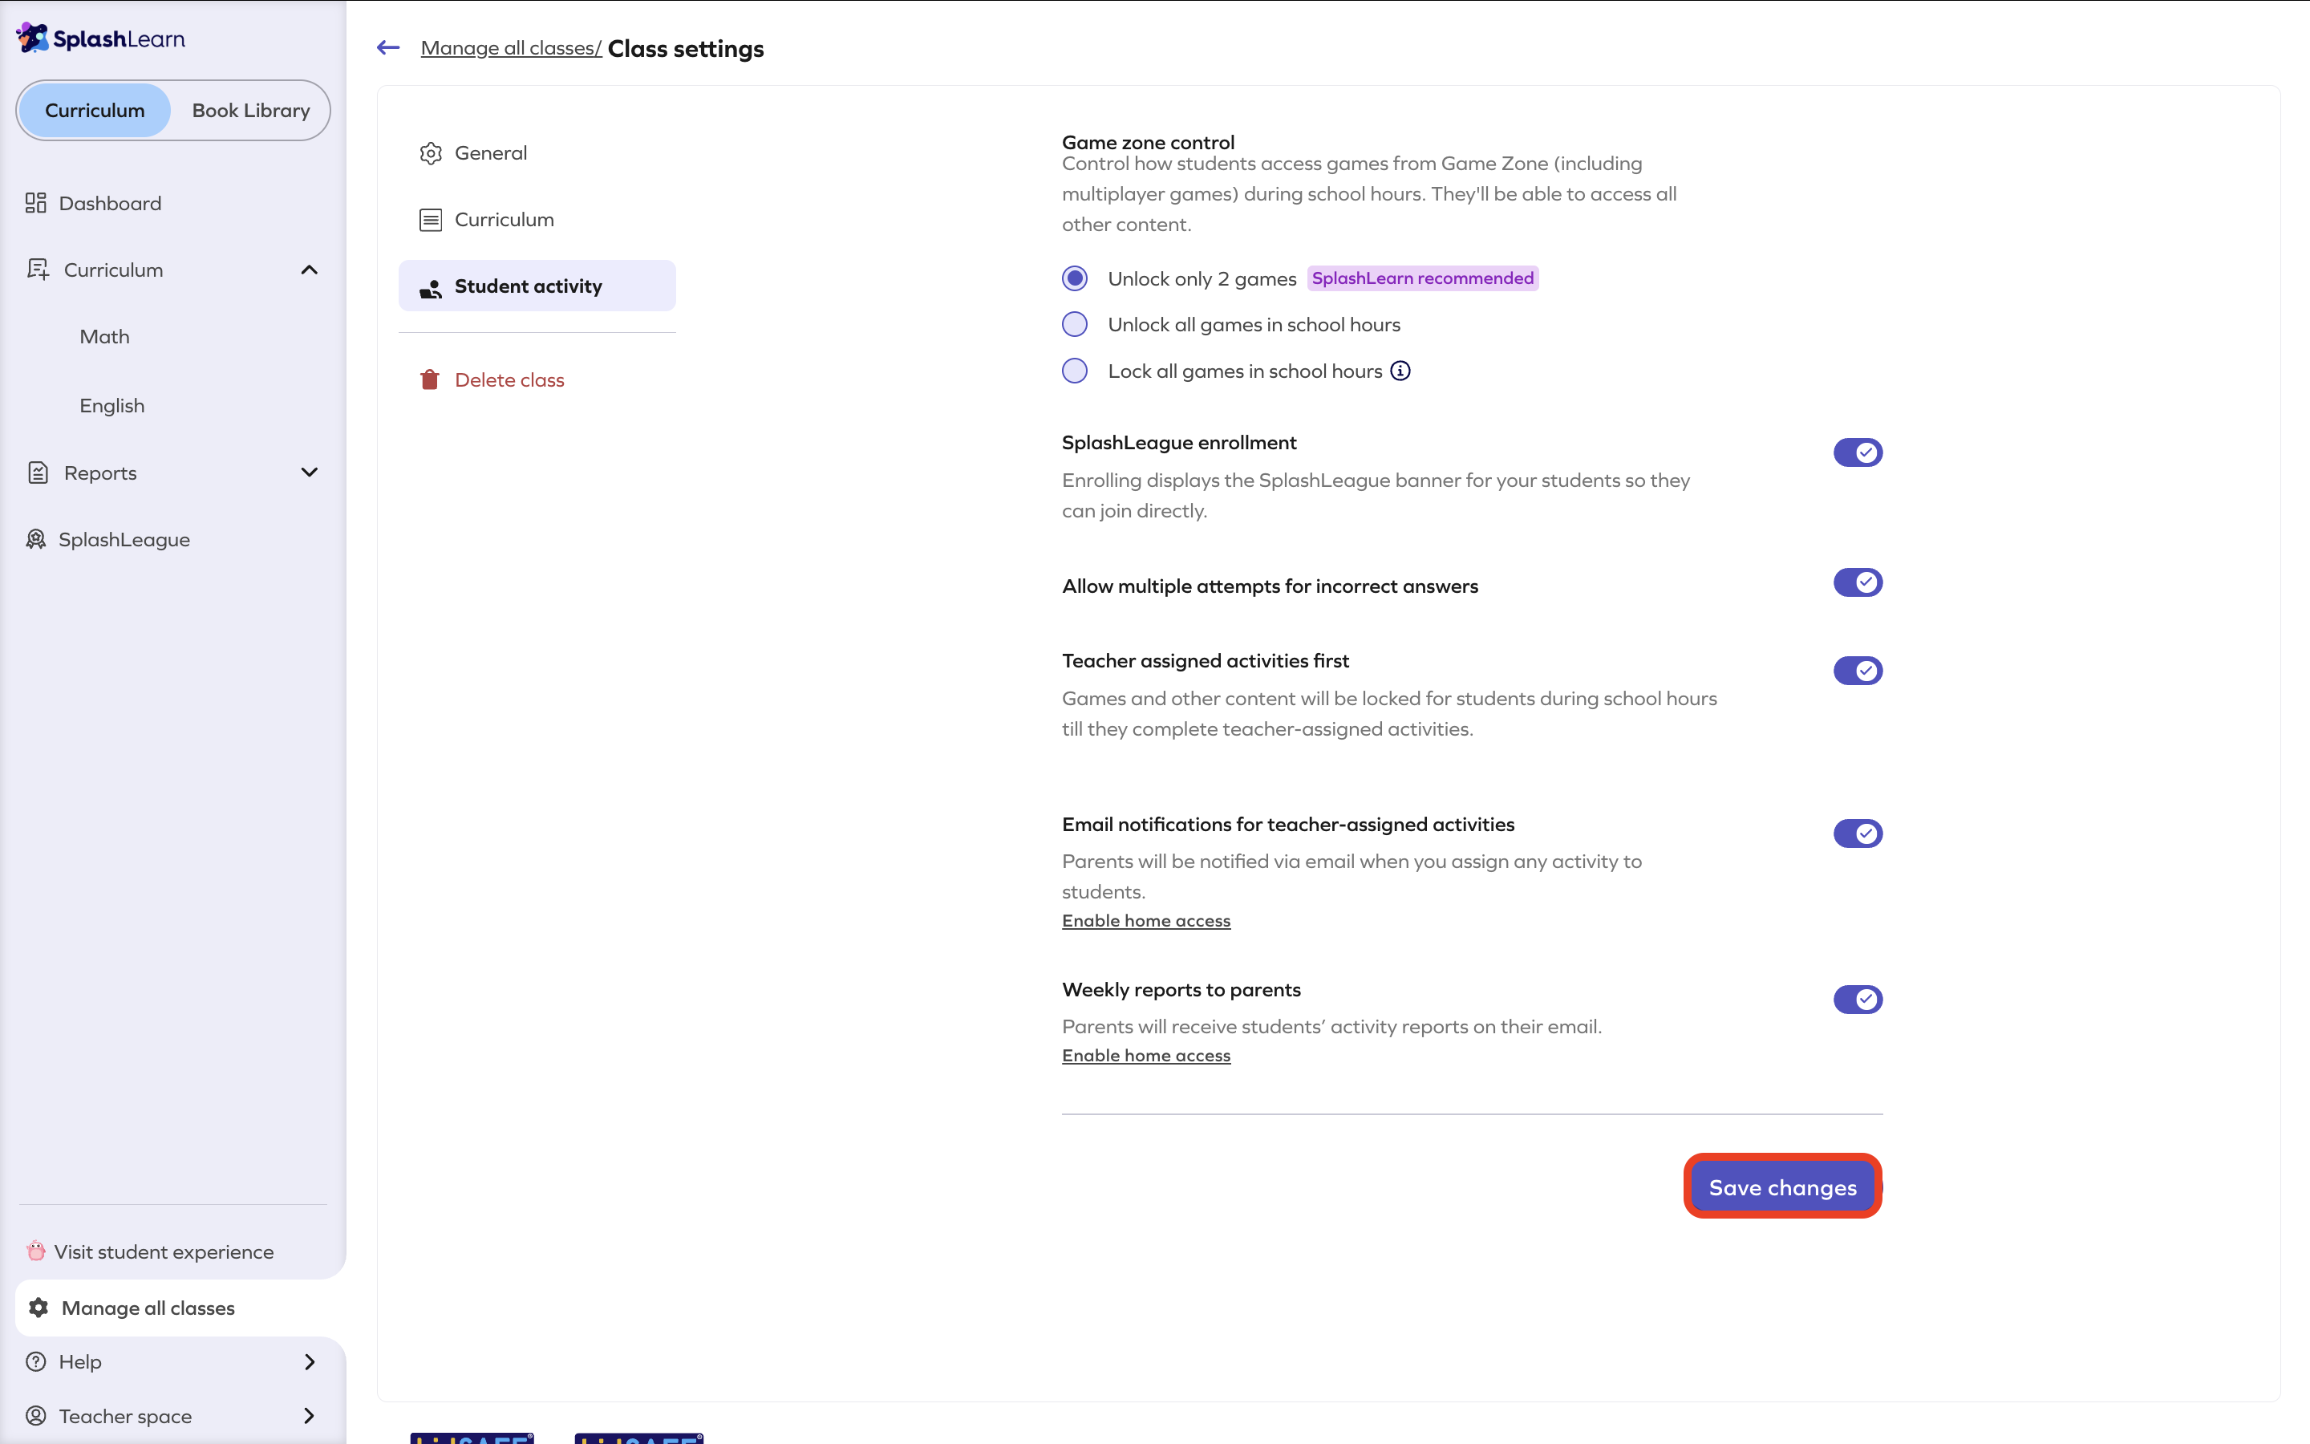Toggle Email notifications for teacher-assigned activities
The height and width of the screenshot is (1444, 2310).
(1858, 834)
